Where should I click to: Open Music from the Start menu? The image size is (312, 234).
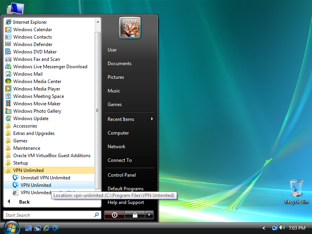point(114,91)
